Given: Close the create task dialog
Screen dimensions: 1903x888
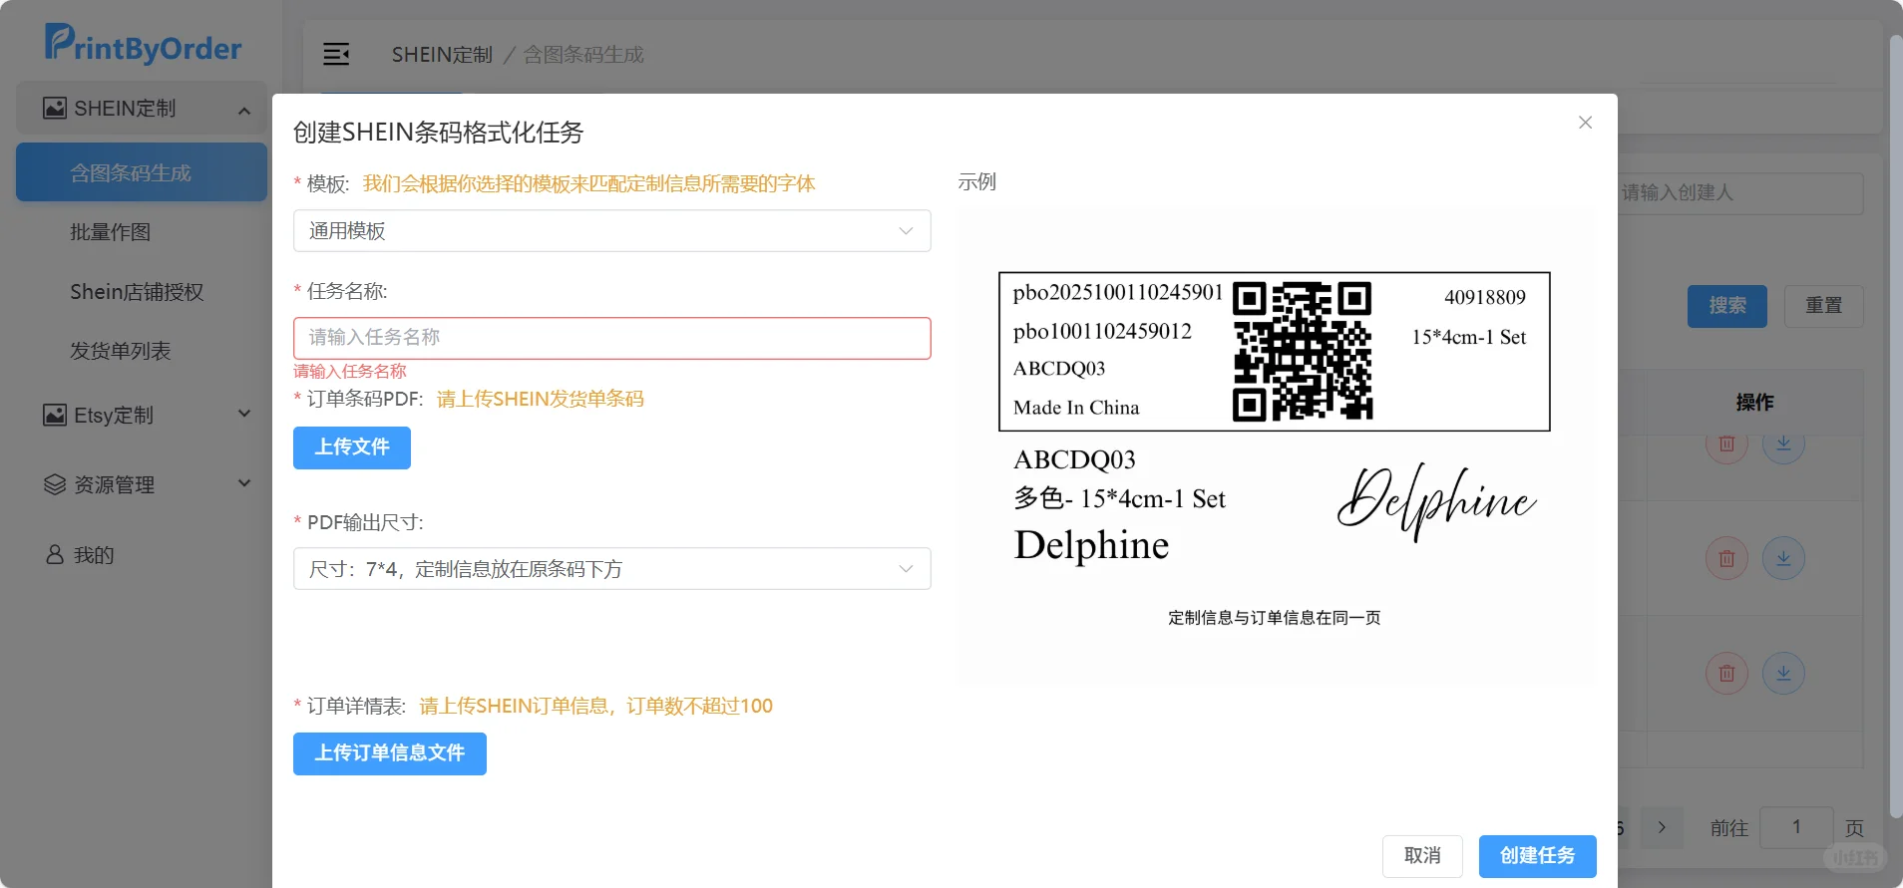Looking at the screenshot, I should (x=1585, y=123).
